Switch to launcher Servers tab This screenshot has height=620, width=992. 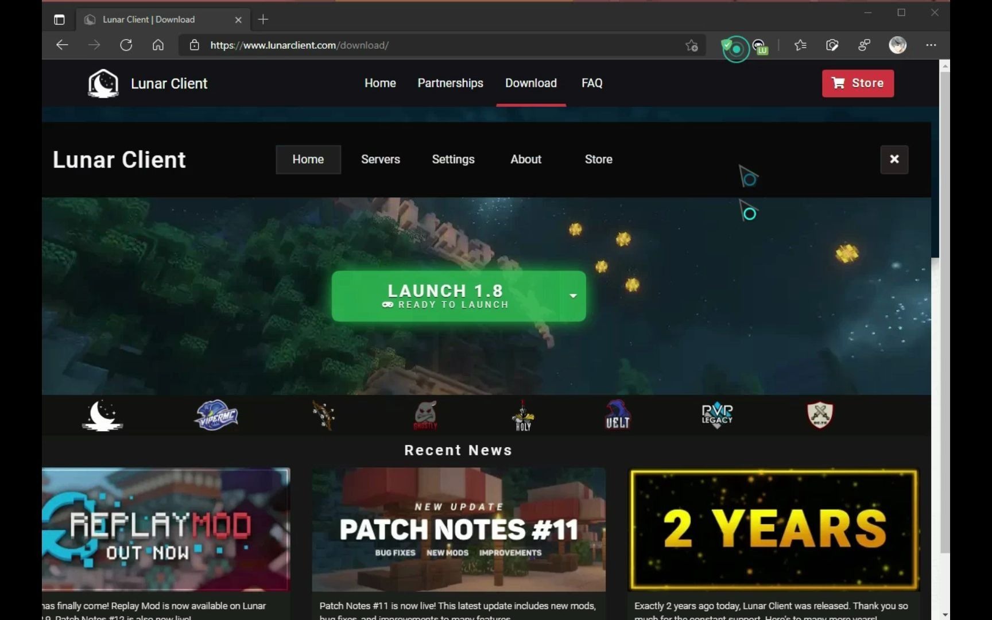(381, 160)
